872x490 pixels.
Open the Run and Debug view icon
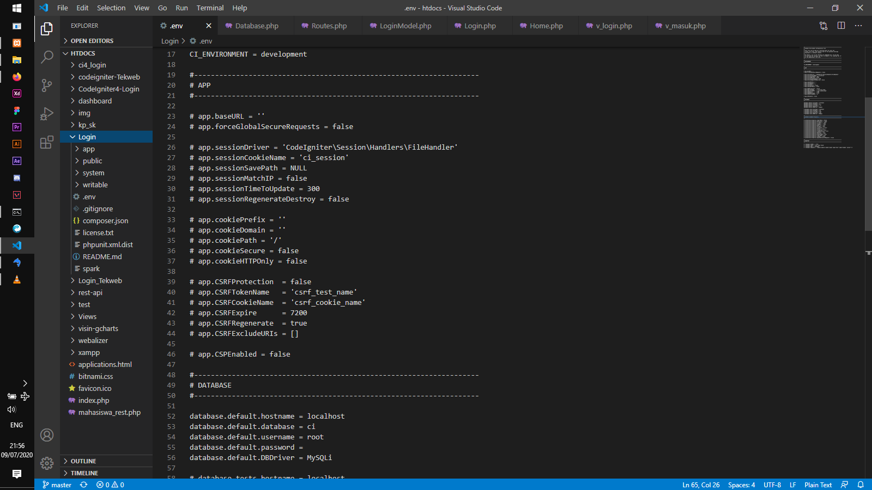tap(47, 113)
